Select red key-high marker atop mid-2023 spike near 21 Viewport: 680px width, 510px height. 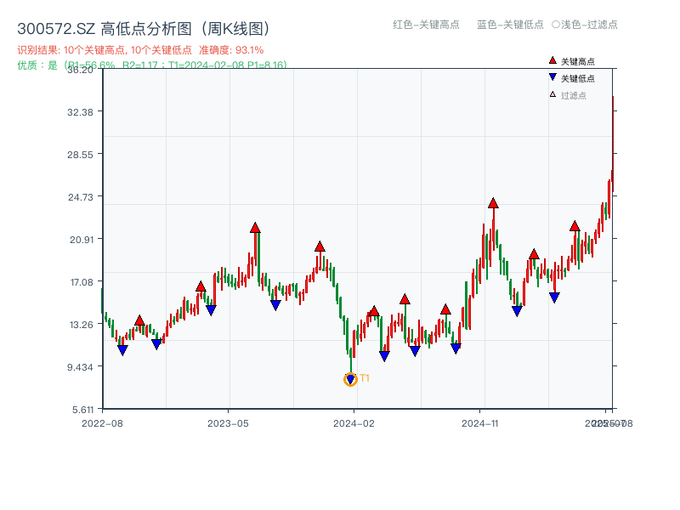(x=255, y=228)
